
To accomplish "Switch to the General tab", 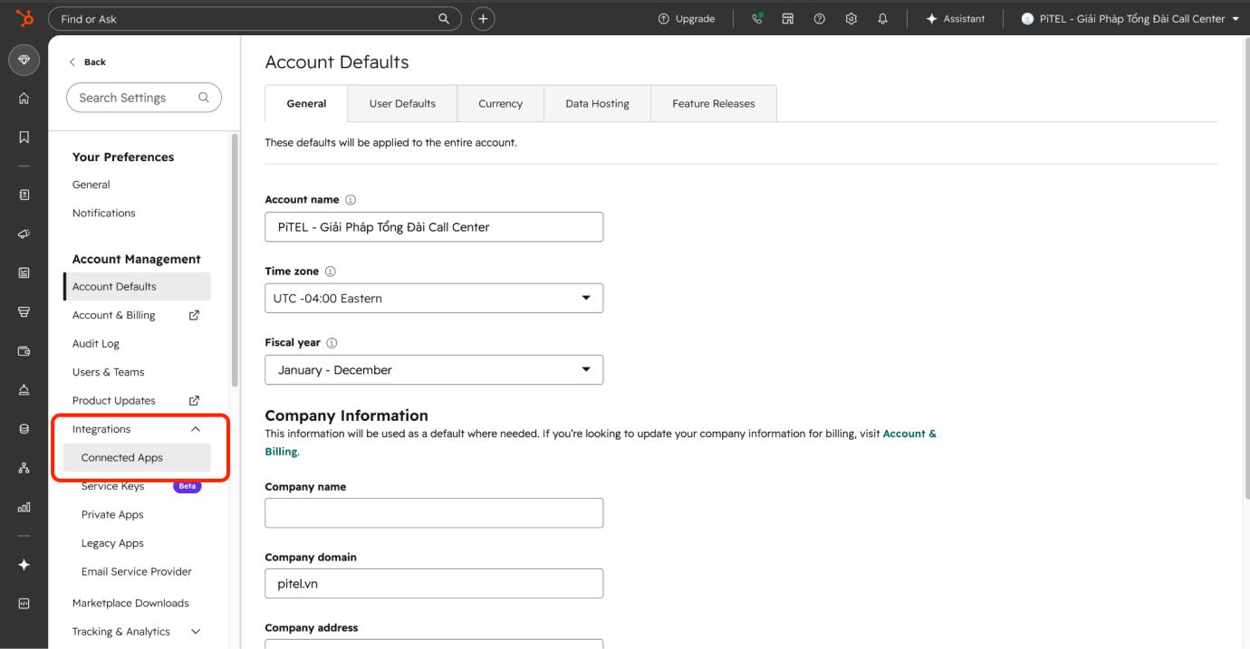I will [x=306, y=103].
